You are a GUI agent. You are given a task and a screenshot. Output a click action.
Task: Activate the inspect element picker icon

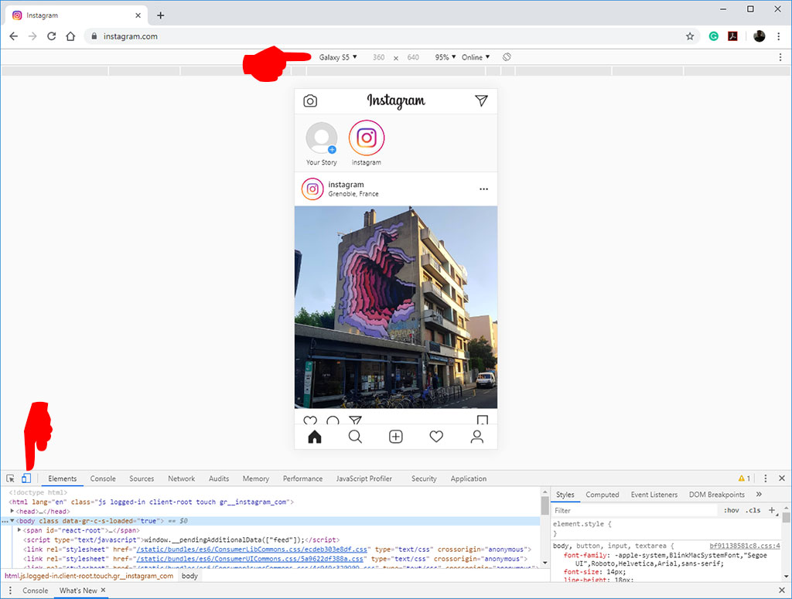tap(10, 478)
